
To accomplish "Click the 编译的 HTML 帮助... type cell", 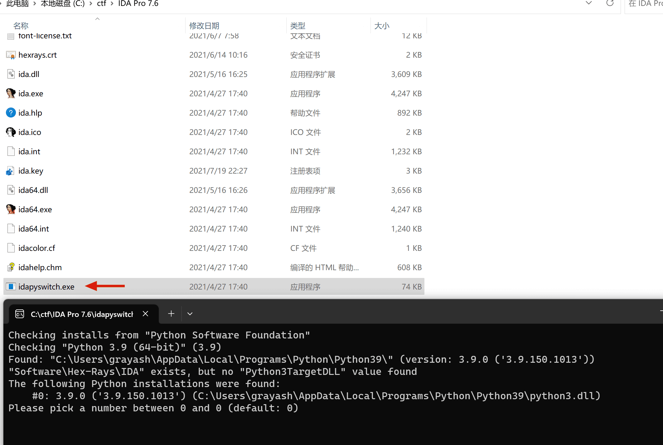I will coord(325,268).
